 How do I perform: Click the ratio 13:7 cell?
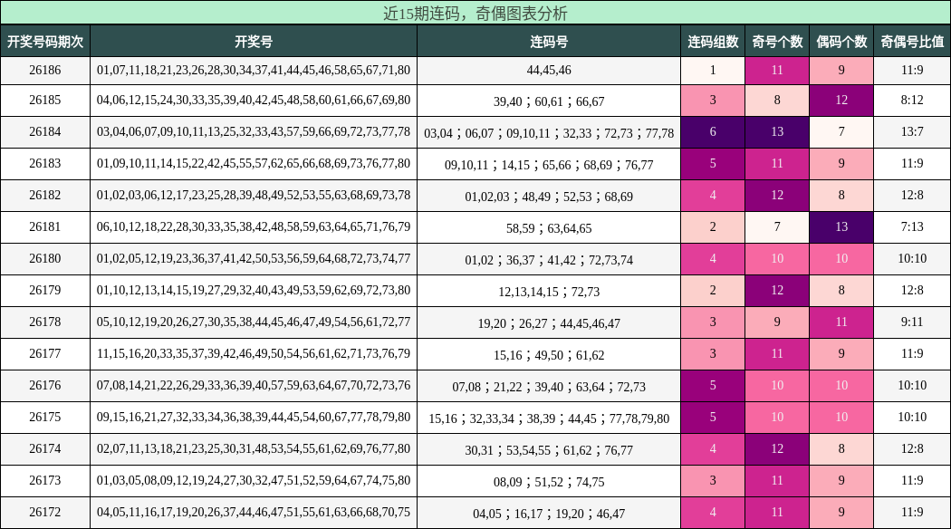click(912, 131)
